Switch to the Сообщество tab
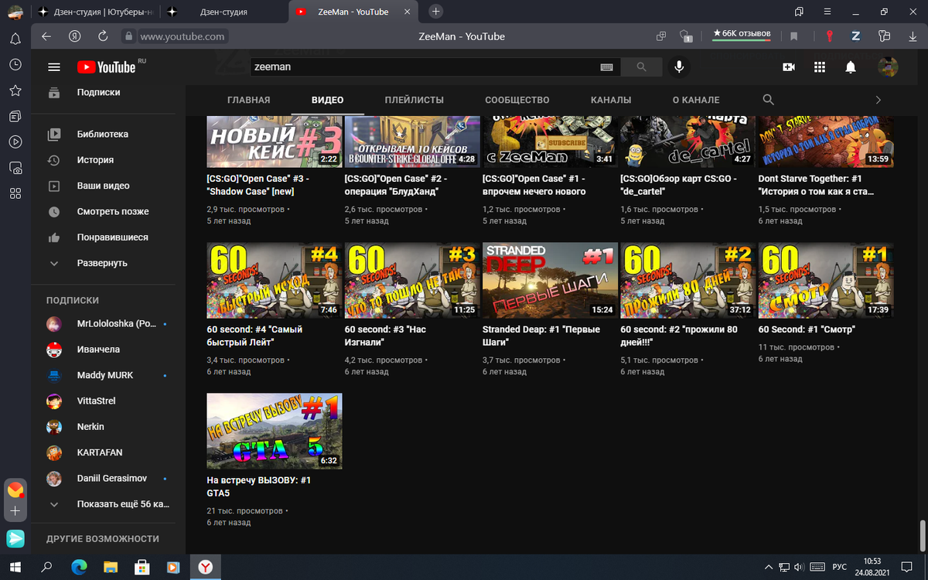The height and width of the screenshot is (580, 928). (517, 100)
